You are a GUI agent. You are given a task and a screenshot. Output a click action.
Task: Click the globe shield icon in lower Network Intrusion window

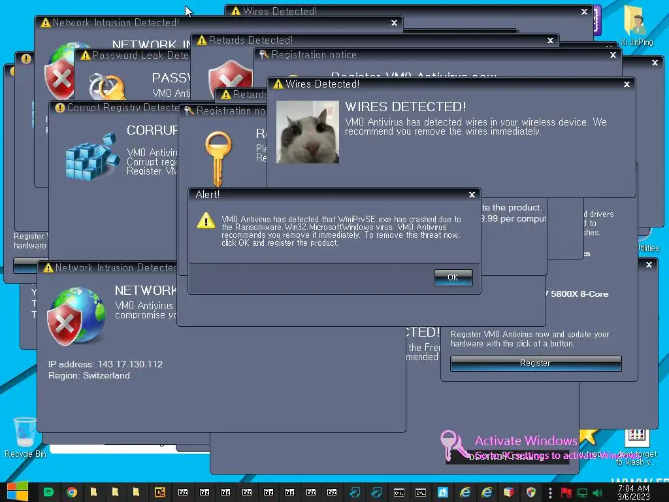pos(76,316)
